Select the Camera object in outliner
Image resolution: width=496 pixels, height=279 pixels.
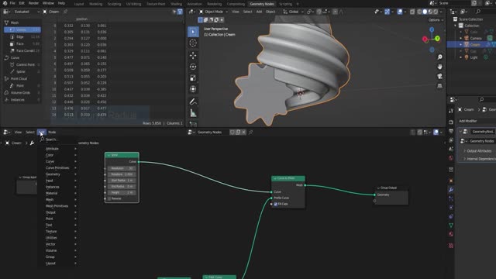(476, 38)
